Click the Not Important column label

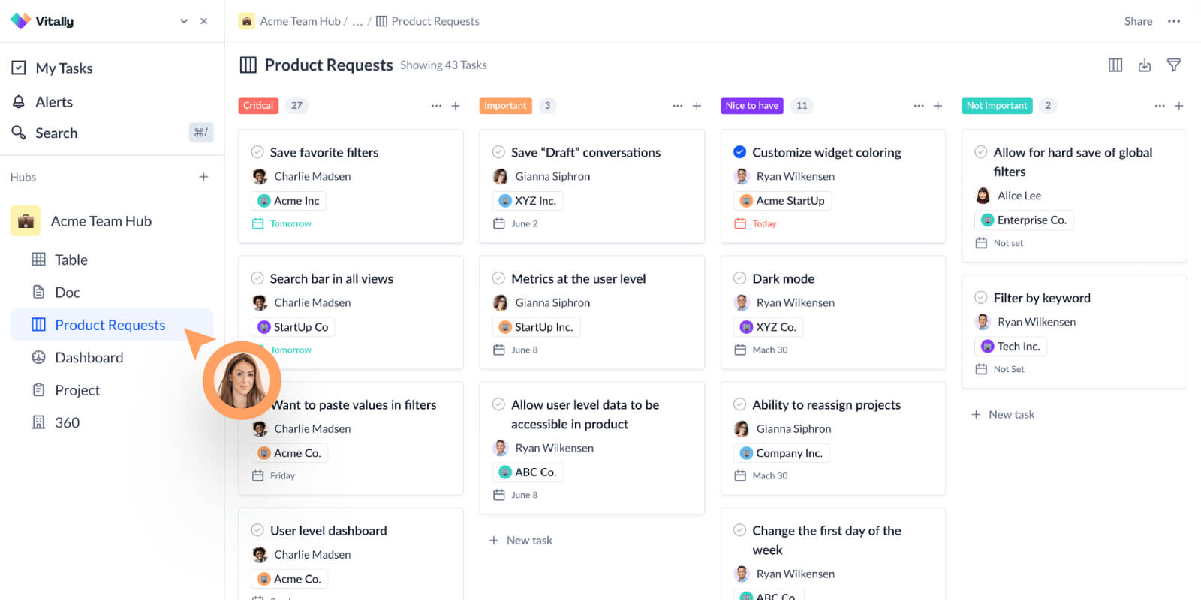pyautogui.click(x=997, y=106)
